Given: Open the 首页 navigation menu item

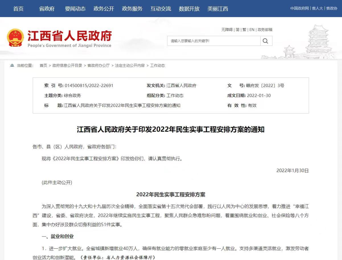Looking at the screenshot, I should 18,9.
